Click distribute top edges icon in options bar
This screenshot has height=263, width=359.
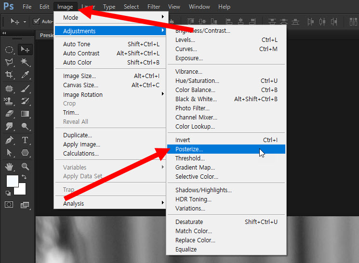coord(272,22)
